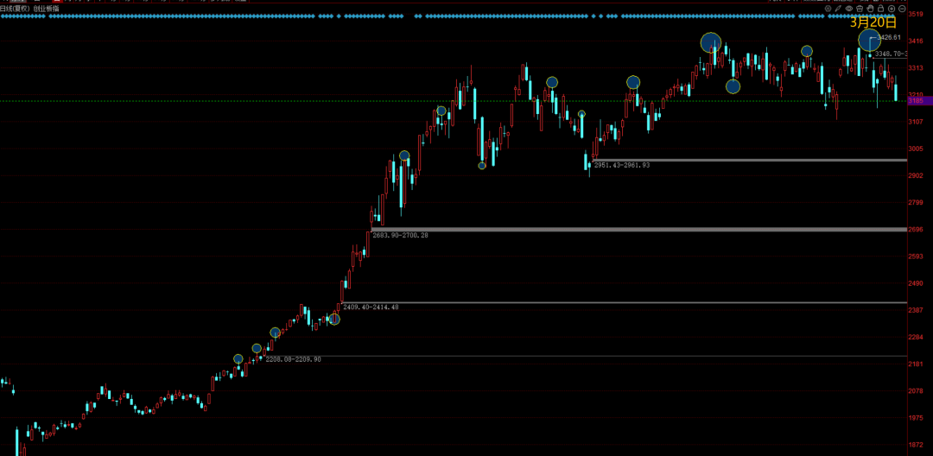Select the 3月20日 date annotation
Viewport: 933px width, 456px height.
click(x=873, y=22)
